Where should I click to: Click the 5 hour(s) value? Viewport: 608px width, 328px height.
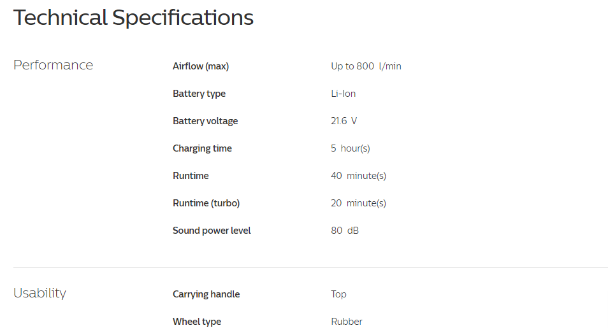(350, 148)
